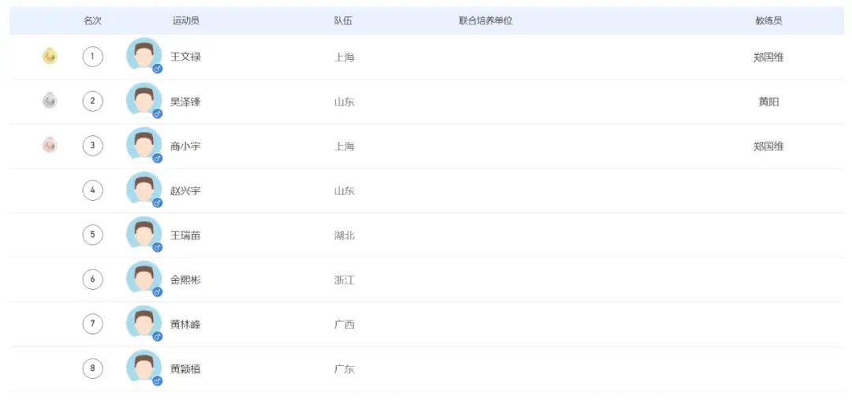Click the 联合培养单位 column header
Viewport: 852px width, 400px height.
point(486,20)
